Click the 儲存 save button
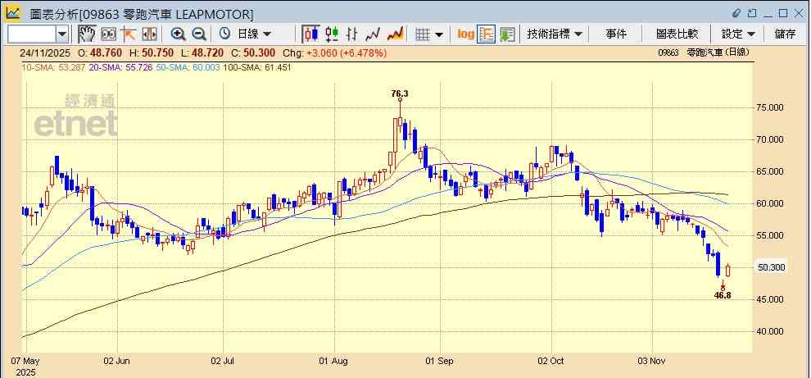Screen dimensions: 811x378 (785, 34)
